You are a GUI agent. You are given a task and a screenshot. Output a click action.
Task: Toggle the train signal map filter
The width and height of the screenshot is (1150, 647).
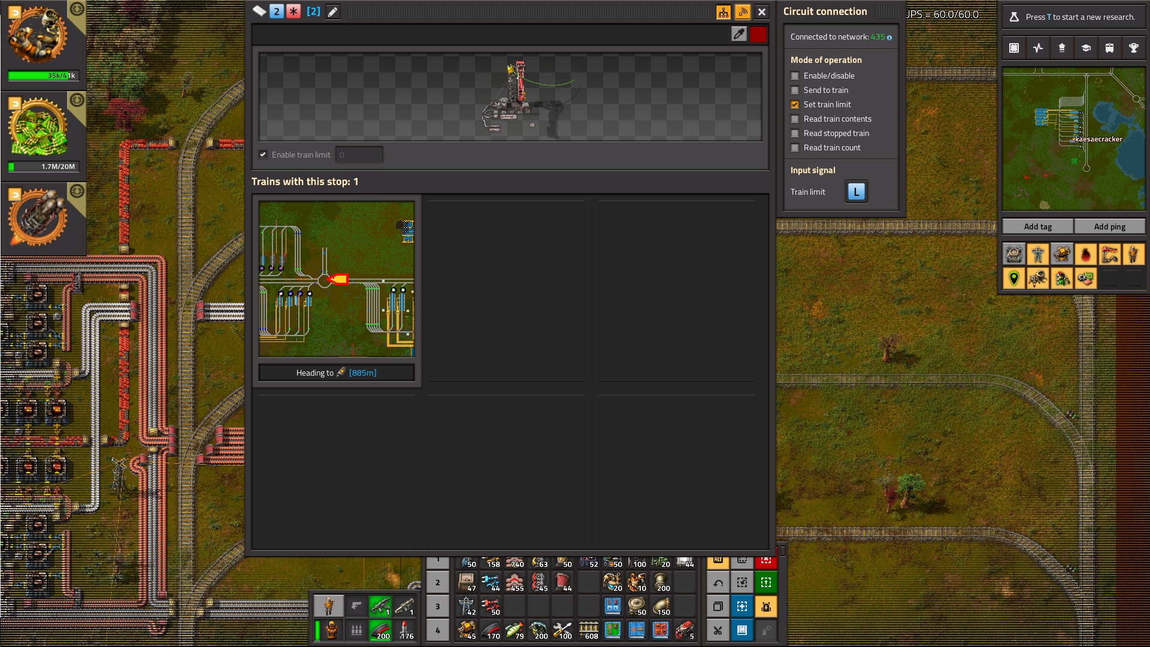(x=1062, y=279)
